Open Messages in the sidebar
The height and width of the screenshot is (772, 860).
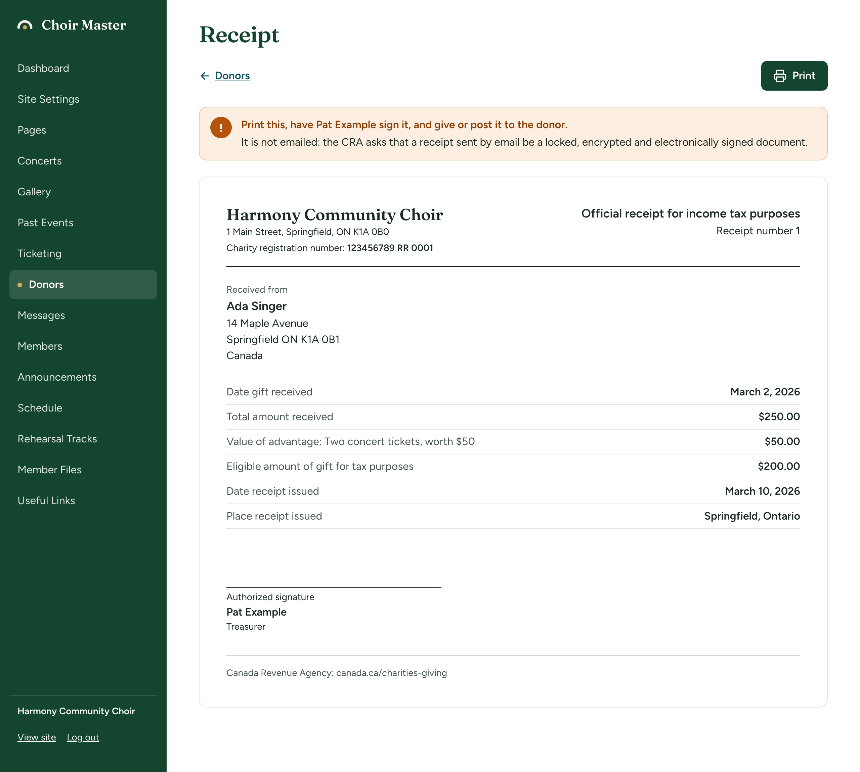tap(83, 316)
